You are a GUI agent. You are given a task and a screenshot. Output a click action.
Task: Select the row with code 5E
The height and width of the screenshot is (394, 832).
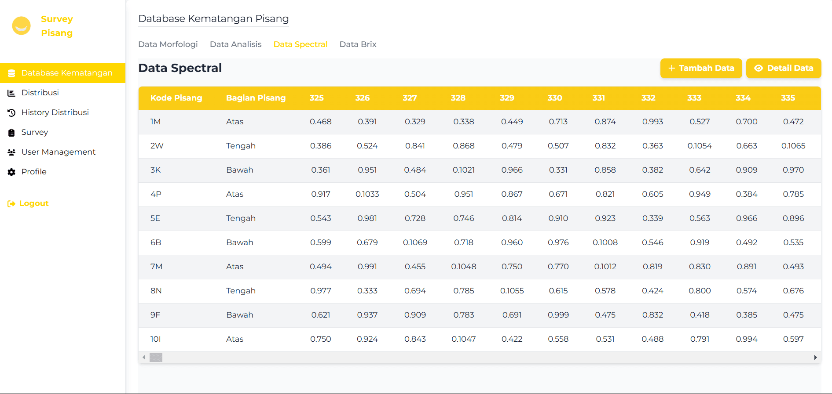tap(155, 218)
